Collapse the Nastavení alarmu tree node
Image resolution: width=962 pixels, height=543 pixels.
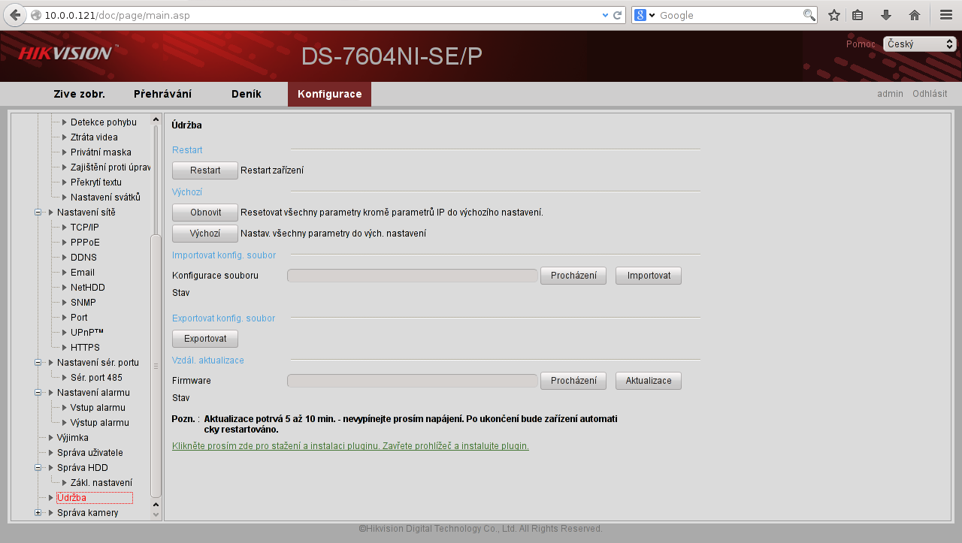38,393
